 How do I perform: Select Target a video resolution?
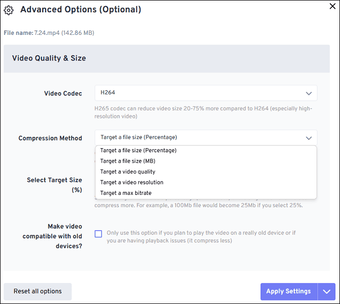pyautogui.click(x=206, y=182)
